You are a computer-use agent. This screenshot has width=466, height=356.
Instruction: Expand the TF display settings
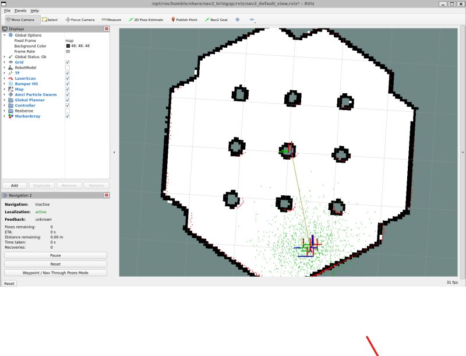click(x=5, y=73)
